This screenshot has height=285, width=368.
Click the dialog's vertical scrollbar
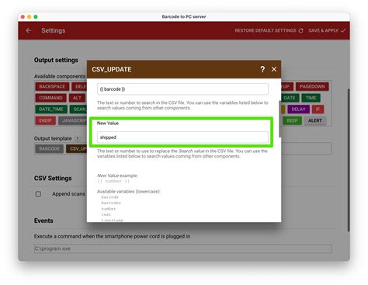coord(279,119)
